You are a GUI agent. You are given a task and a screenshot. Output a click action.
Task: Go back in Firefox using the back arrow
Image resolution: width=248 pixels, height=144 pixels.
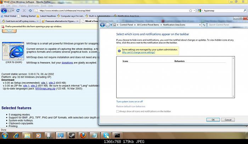click(4, 11)
